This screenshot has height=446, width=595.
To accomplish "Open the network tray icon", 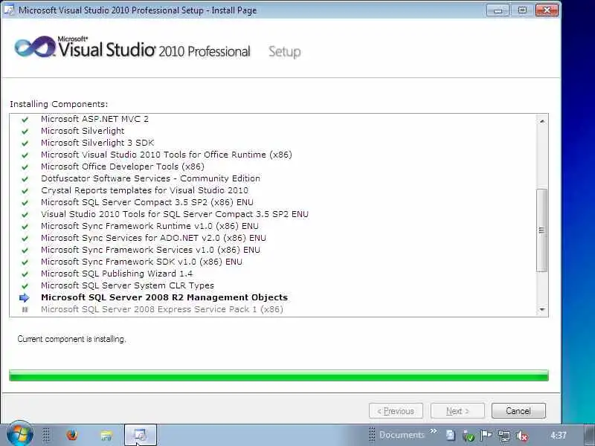I will click(504, 436).
